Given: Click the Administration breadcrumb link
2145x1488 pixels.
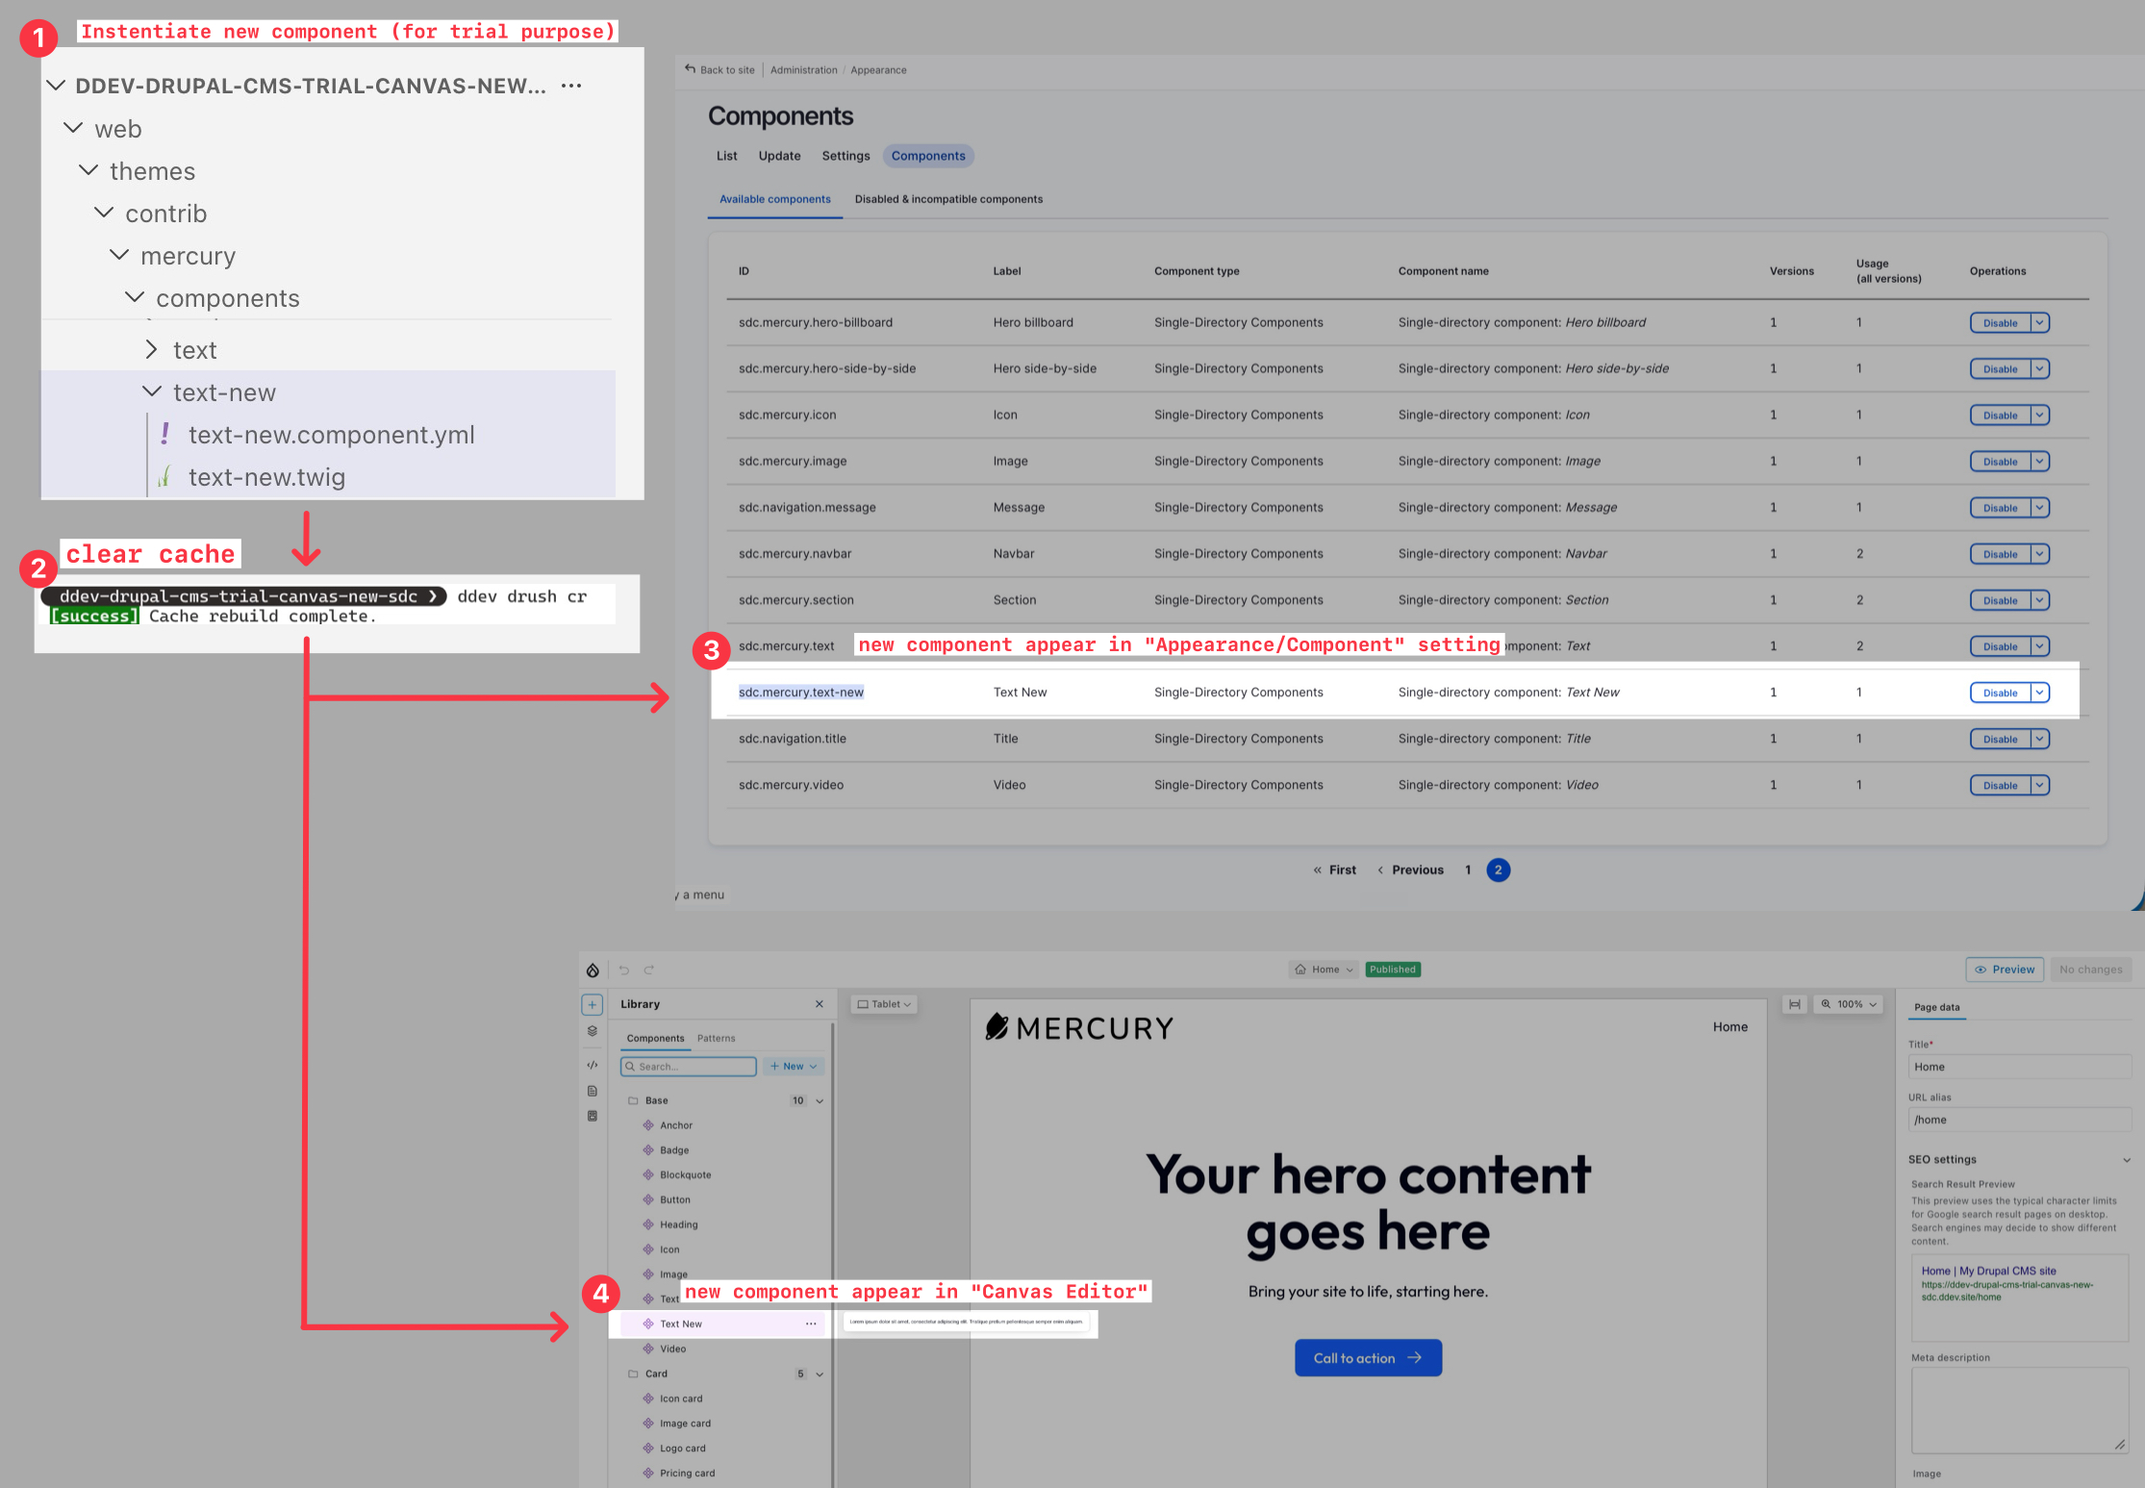Looking at the screenshot, I should click(x=804, y=70).
